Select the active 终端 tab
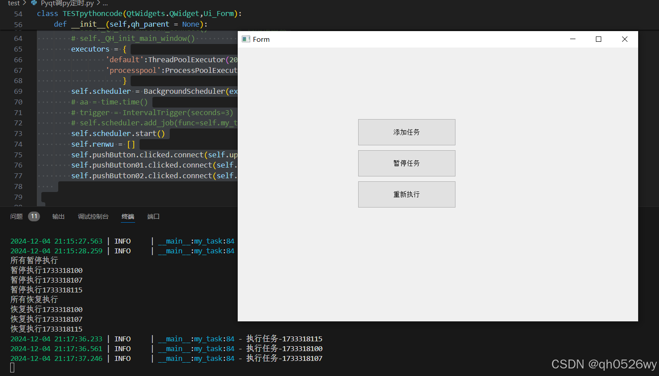The image size is (659, 376). 128,216
